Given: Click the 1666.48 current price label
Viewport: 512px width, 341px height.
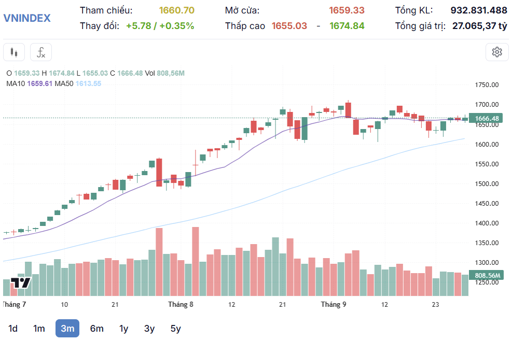Looking at the screenshot, I should (486, 119).
